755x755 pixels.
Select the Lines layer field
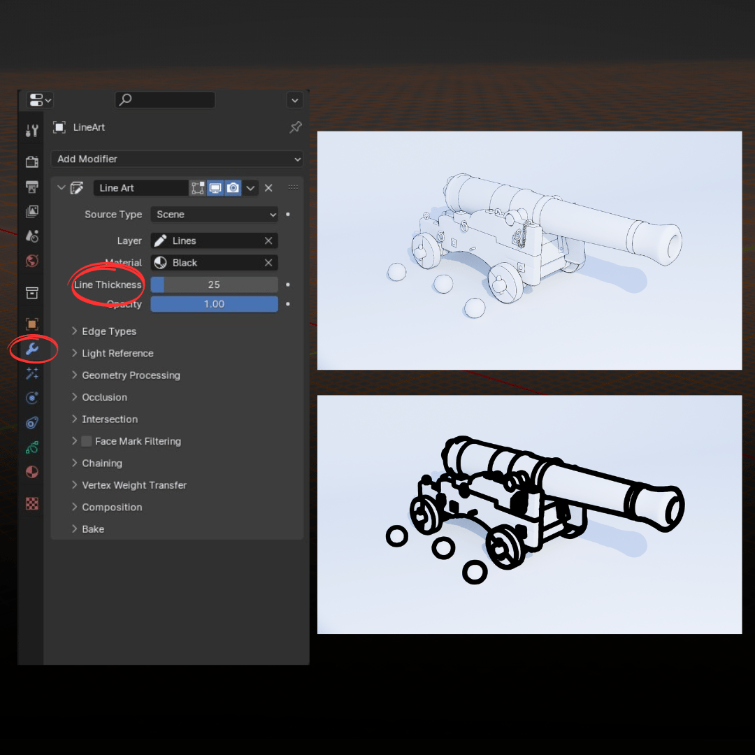(x=215, y=240)
